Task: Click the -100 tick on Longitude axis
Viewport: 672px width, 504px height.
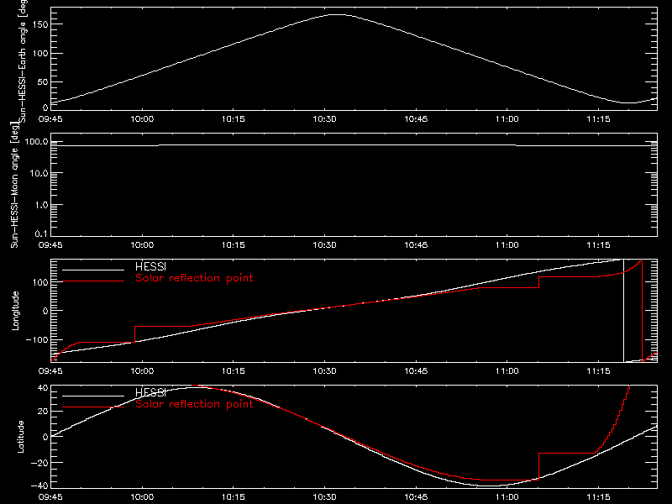Action: [x=37, y=339]
